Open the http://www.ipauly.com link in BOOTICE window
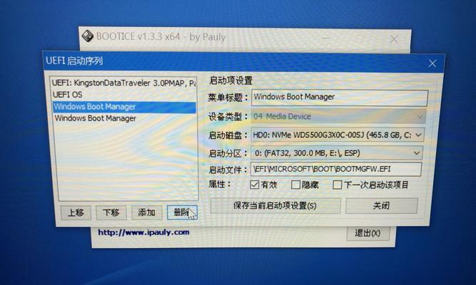Viewport: 476px width, 285px height. [x=143, y=232]
